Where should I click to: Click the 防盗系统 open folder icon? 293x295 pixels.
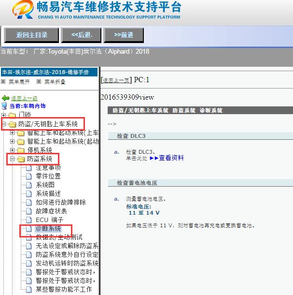[x=21, y=159]
